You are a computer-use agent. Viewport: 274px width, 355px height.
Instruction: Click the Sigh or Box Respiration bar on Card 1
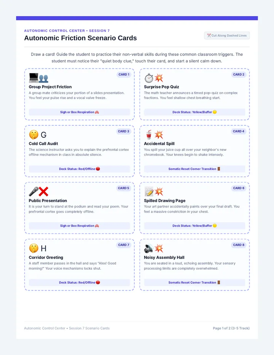tap(80, 112)
